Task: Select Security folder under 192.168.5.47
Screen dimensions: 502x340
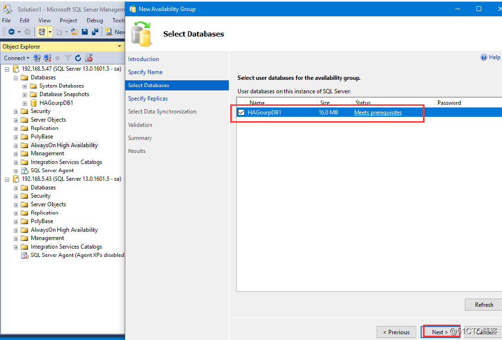Action: coord(40,111)
